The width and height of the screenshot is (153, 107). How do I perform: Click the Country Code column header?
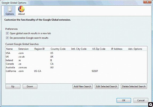coord(58,49)
